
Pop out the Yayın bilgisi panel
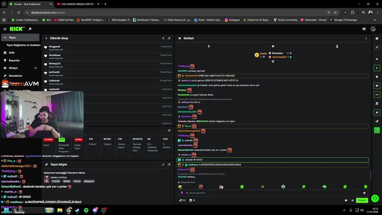pyautogui.click(x=169, y=165)
